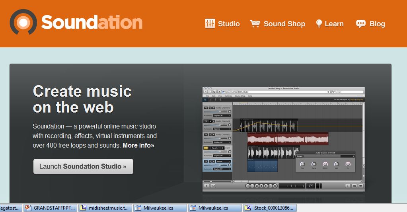Switch to iStock_000013086... taskbar window

pos(270,208)
